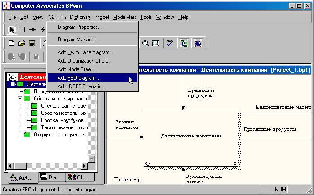Switch to the Obj... explorer tab
This screenshot has height=195, width=314.
(80, 177)
